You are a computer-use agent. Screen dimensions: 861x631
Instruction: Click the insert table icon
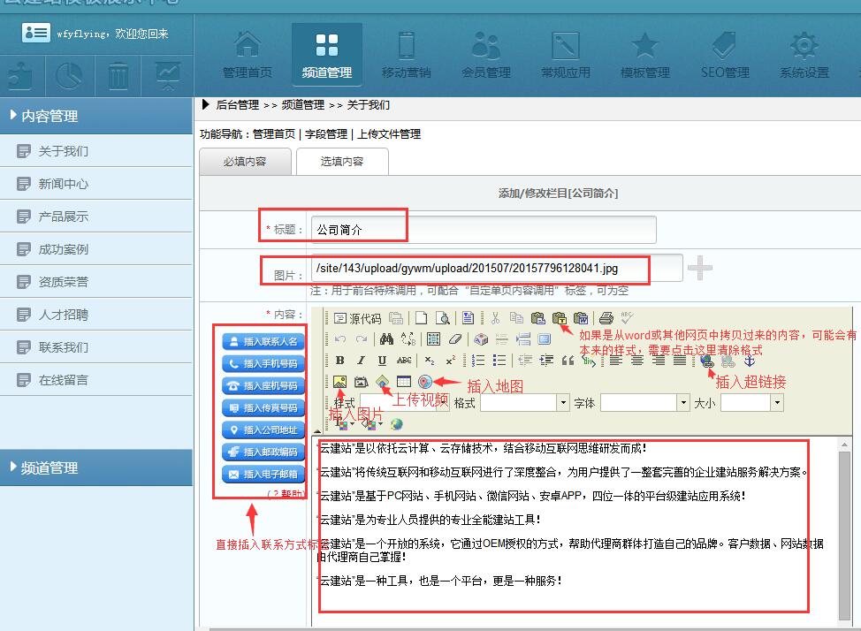[x=404, y=382]
